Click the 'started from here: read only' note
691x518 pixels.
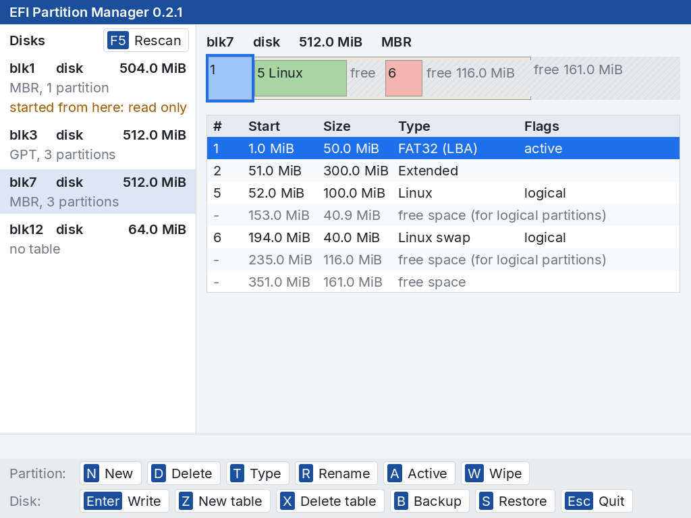pyautogui.click(x=99, y=107)
